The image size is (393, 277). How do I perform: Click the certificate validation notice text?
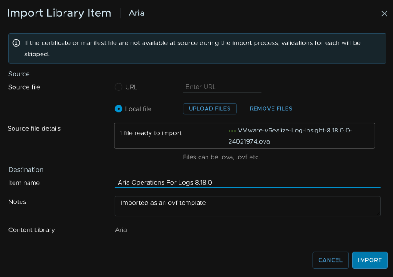tap(193, 48)
